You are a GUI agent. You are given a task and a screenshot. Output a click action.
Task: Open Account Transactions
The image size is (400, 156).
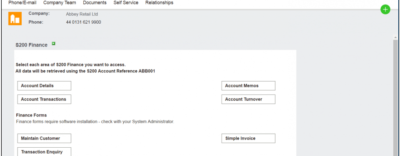(44, 99)
